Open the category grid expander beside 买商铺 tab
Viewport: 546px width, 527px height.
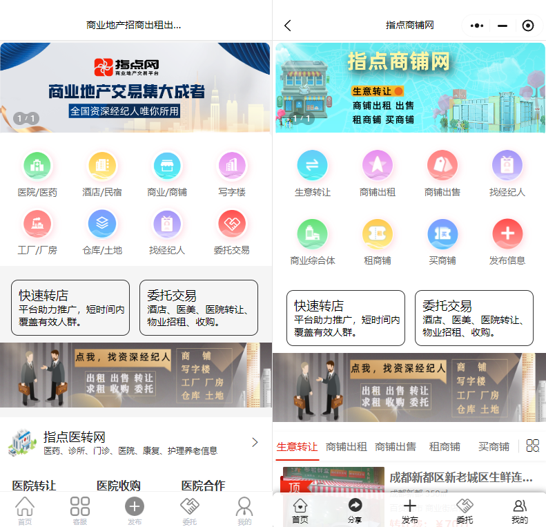click(532, 445)
